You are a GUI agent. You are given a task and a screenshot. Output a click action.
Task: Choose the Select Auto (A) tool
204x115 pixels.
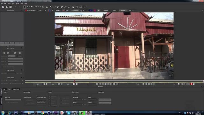click(40, 7)
